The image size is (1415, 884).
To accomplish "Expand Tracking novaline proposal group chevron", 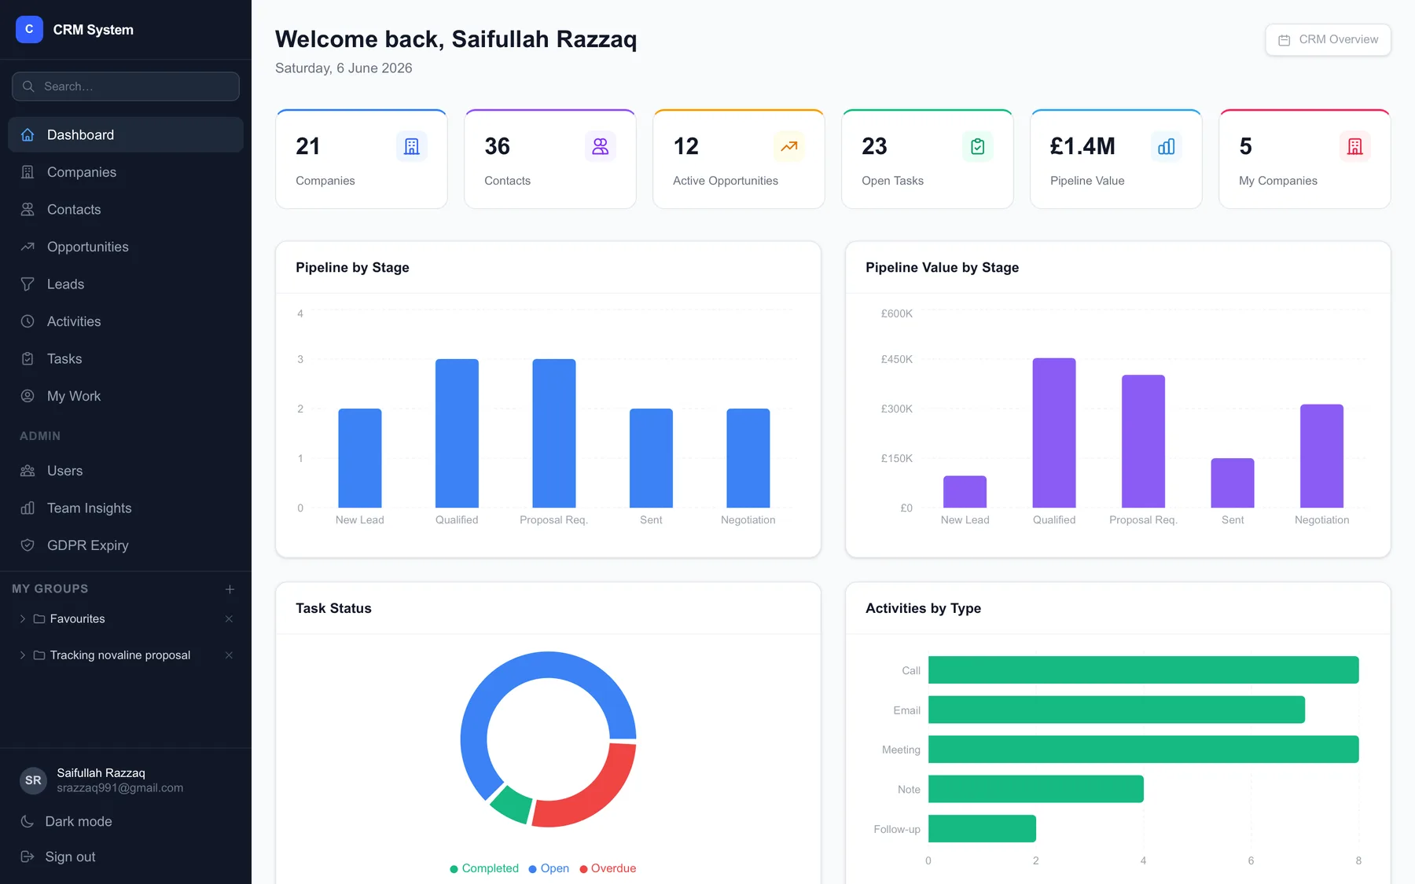I will click(22, 655).
